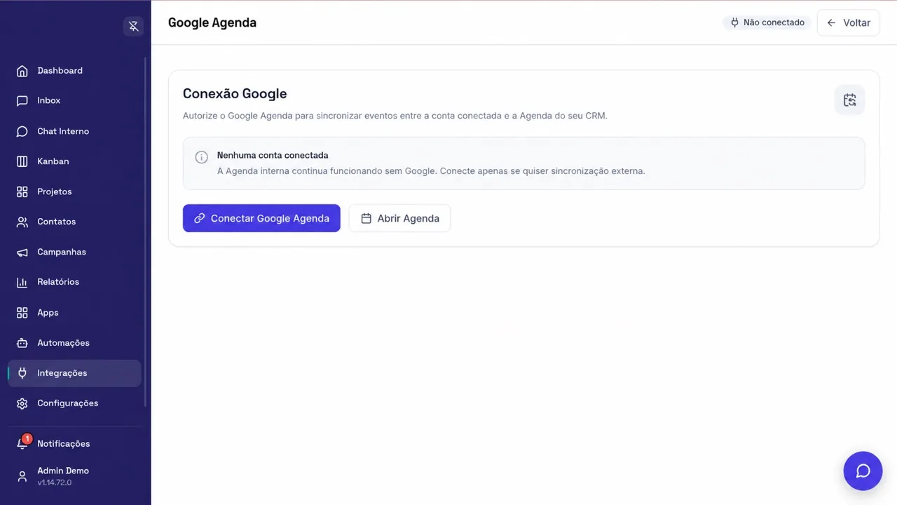The width and height of the screenshot is (897, 505).
Task: Click the Conexão Google heading
Action: [235, 94]
